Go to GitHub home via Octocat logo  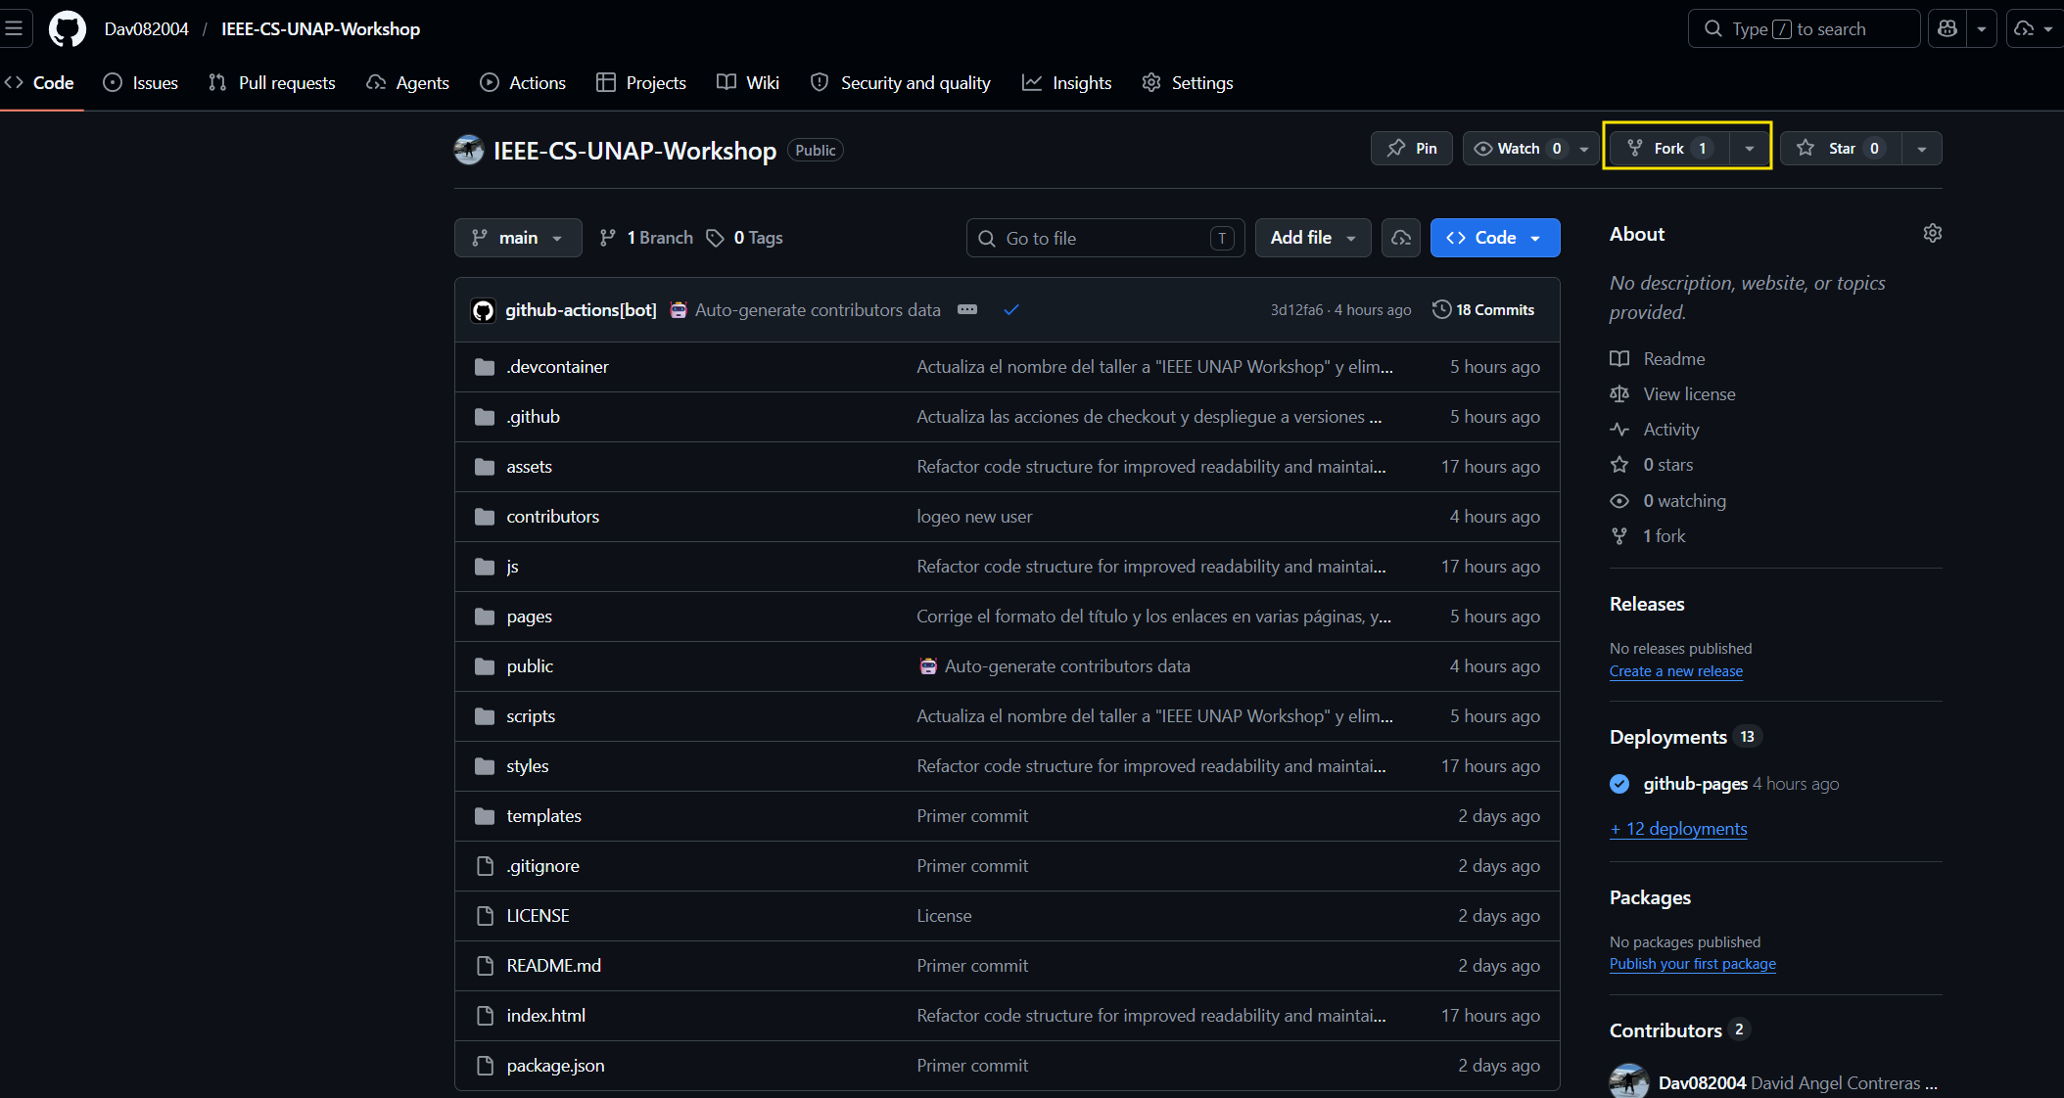coord(68,29)
